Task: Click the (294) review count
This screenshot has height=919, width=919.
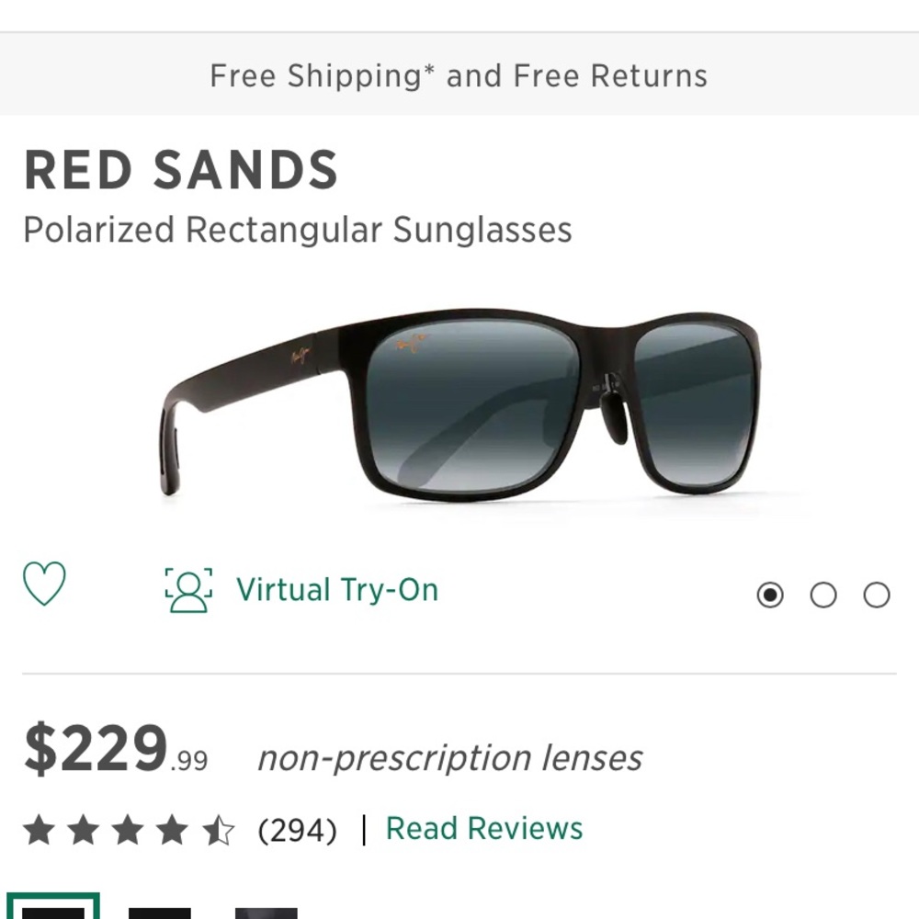Action: [x=295, y=828]
